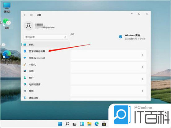171x128 pixels.
Task: Open the hamburger navigation menu in Settings
Action: click(x=31, y=15)
